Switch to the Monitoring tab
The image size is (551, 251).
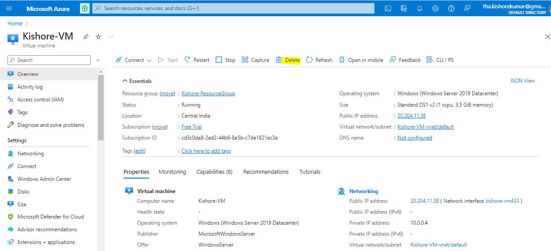pyautogui.click(x=172, y=172)
